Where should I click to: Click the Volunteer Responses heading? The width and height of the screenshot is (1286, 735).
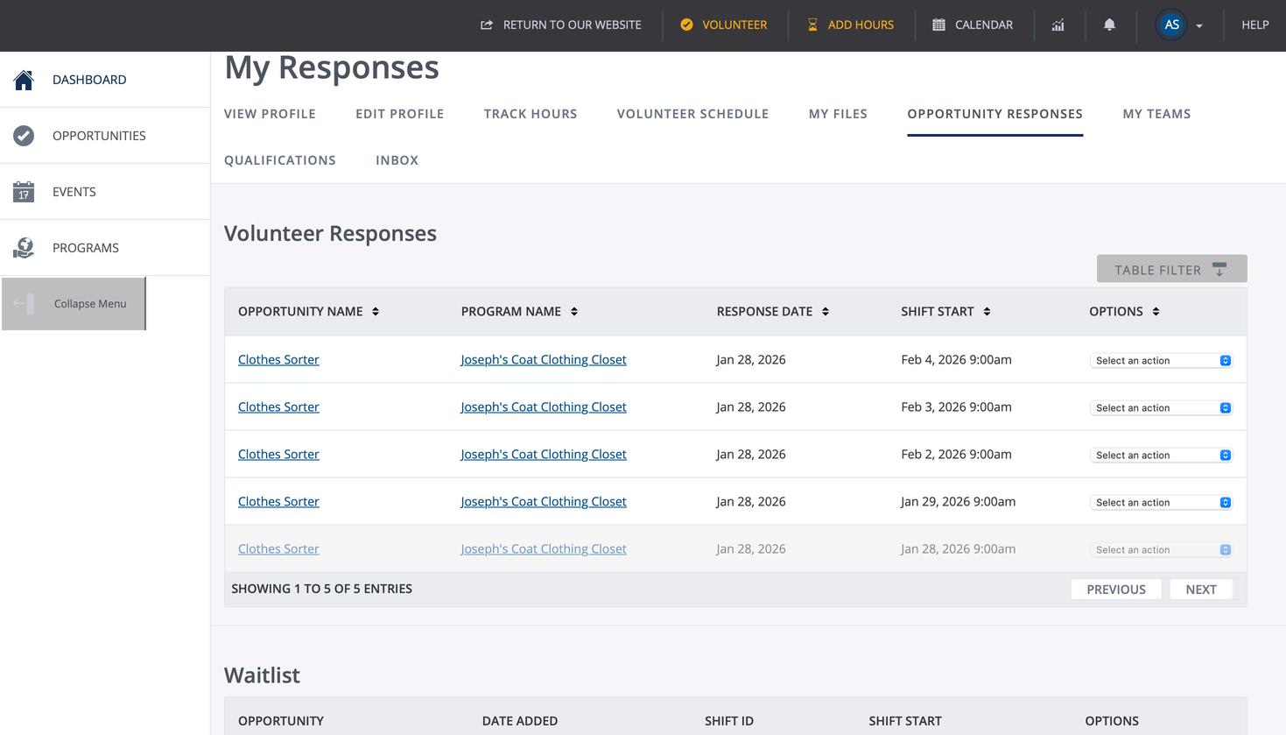[330, 234]
